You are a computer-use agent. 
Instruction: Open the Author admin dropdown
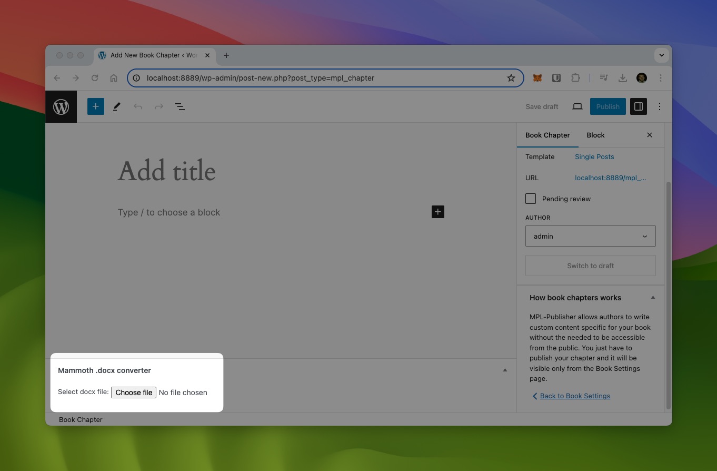(x=590, y=236)
